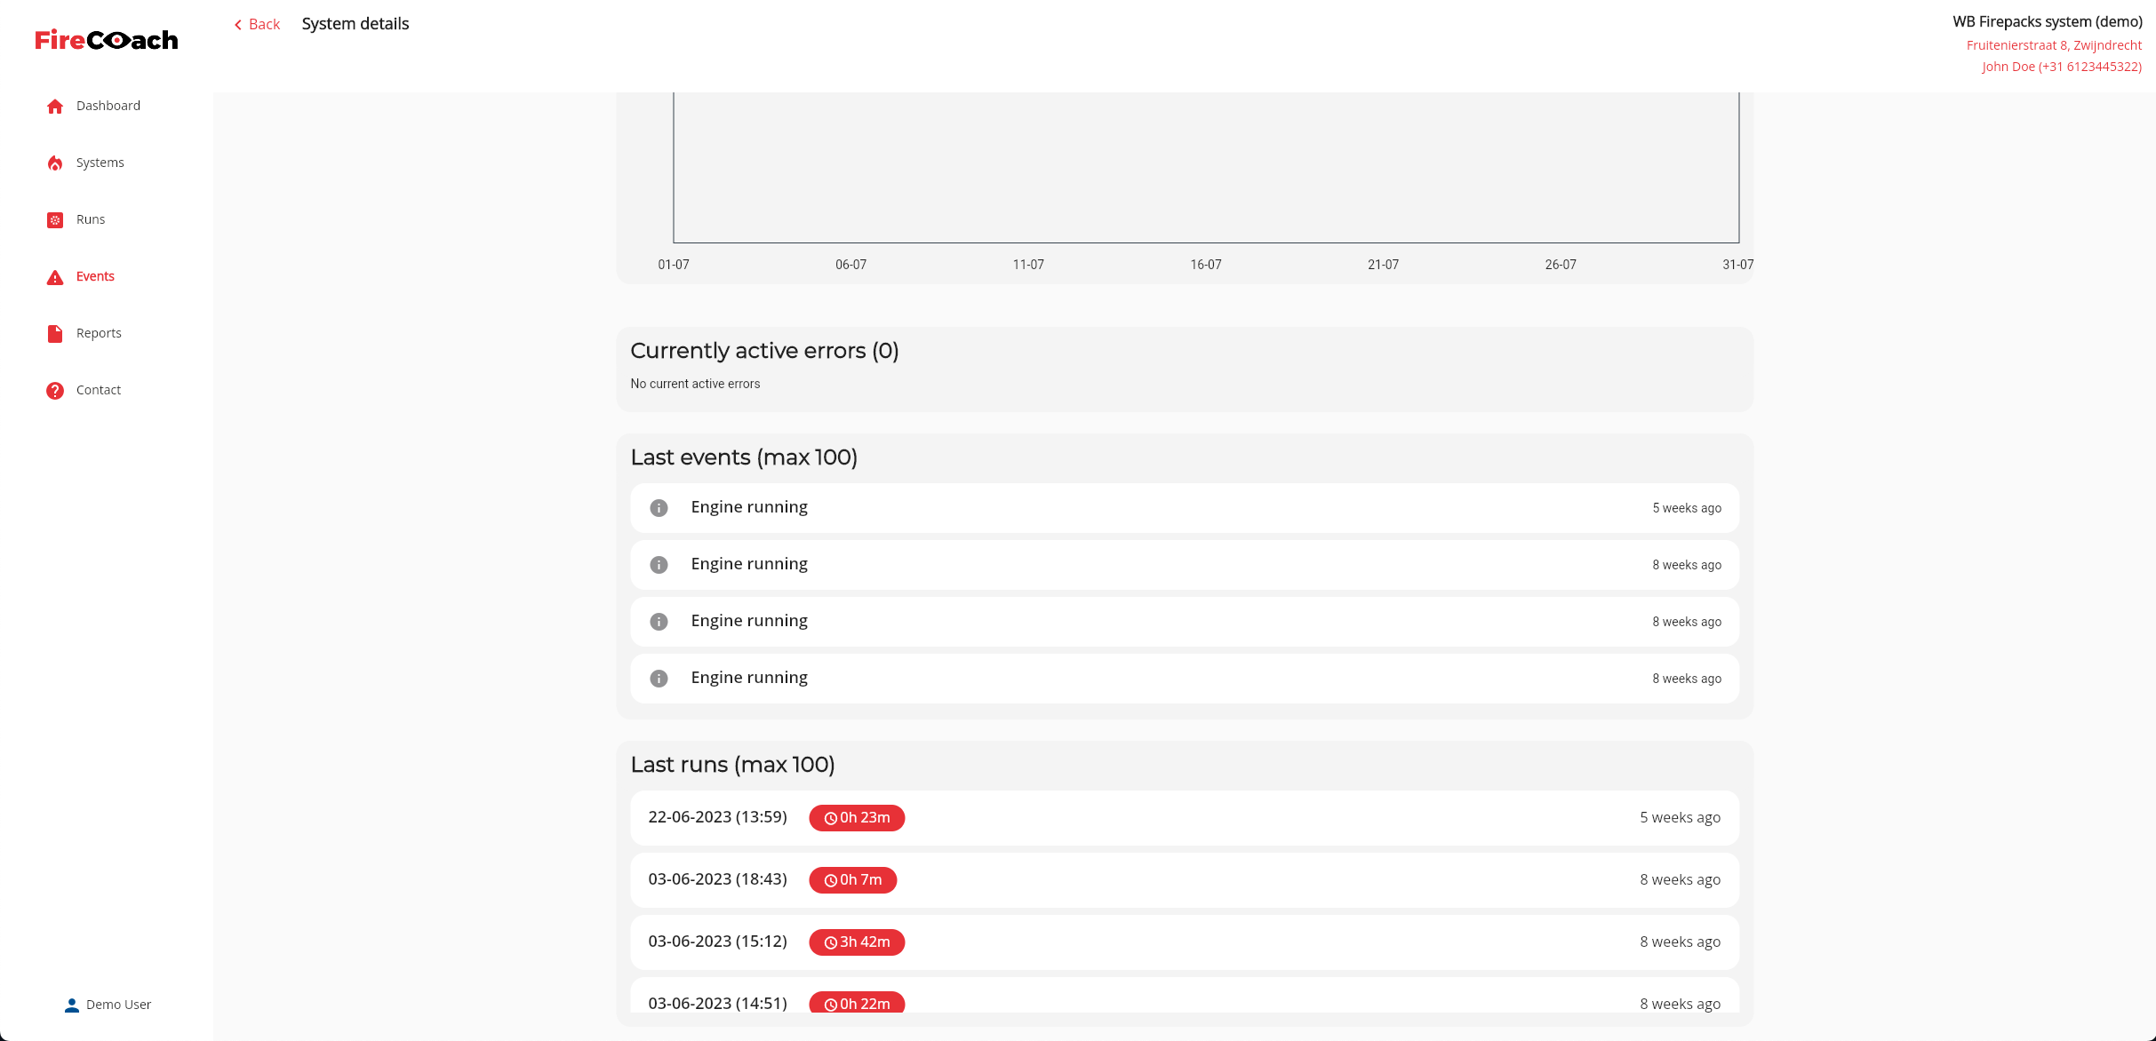Open the run from 22-06-2023 (13:59)
This screenshot has height=1041, width=2156.
pos(1185,818)
